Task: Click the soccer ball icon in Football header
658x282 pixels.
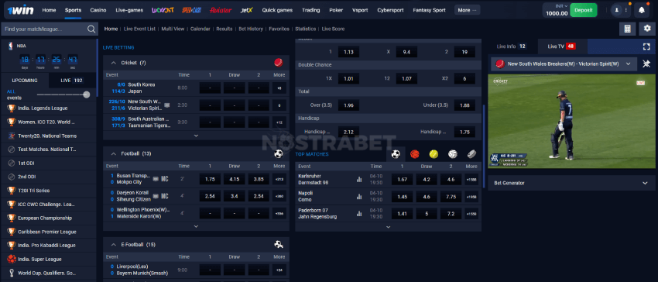Action: (279, 154)
